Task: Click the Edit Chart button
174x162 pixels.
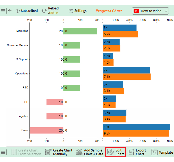Action: (116, 152)
